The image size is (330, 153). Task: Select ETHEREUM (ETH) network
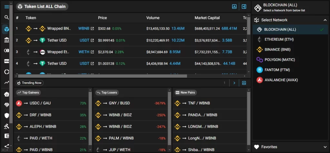pyautogui.click(x=290, y=39)
